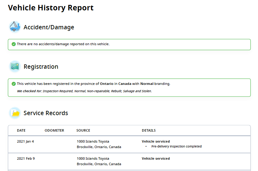Click the map Registration section icon

click(x=14, y=66)
